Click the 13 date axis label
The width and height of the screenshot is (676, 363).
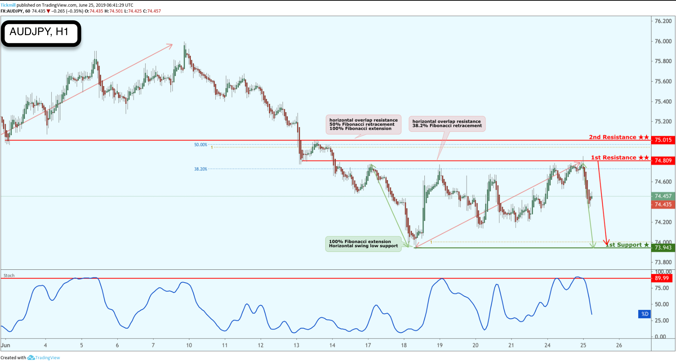point(297,345)
